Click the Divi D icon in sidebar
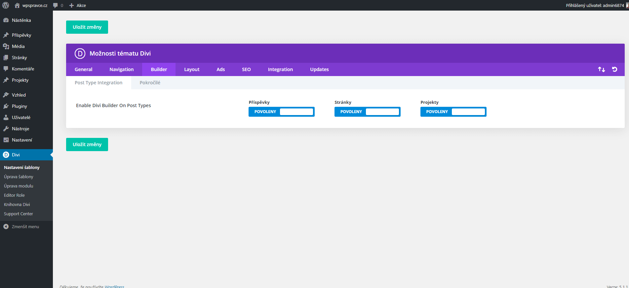This screenshot has width=629, height=288. pos(6,155)
